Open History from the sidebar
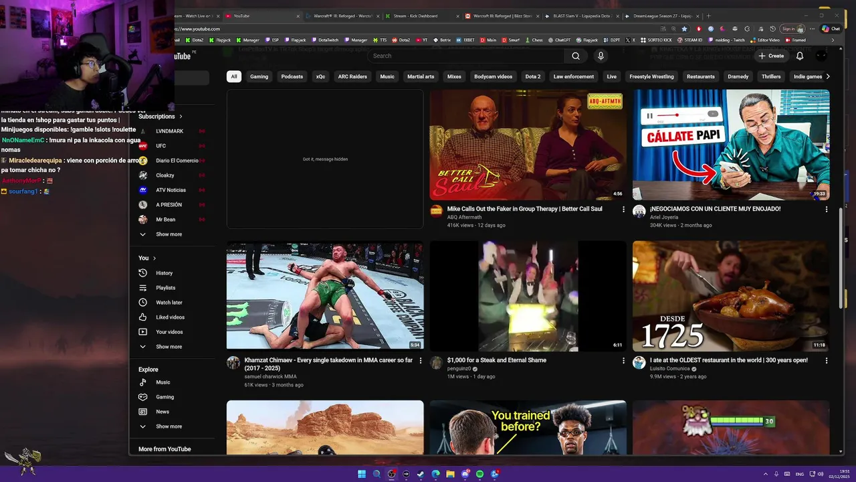Viewport: 856px width, 482px height. point(165,273)
